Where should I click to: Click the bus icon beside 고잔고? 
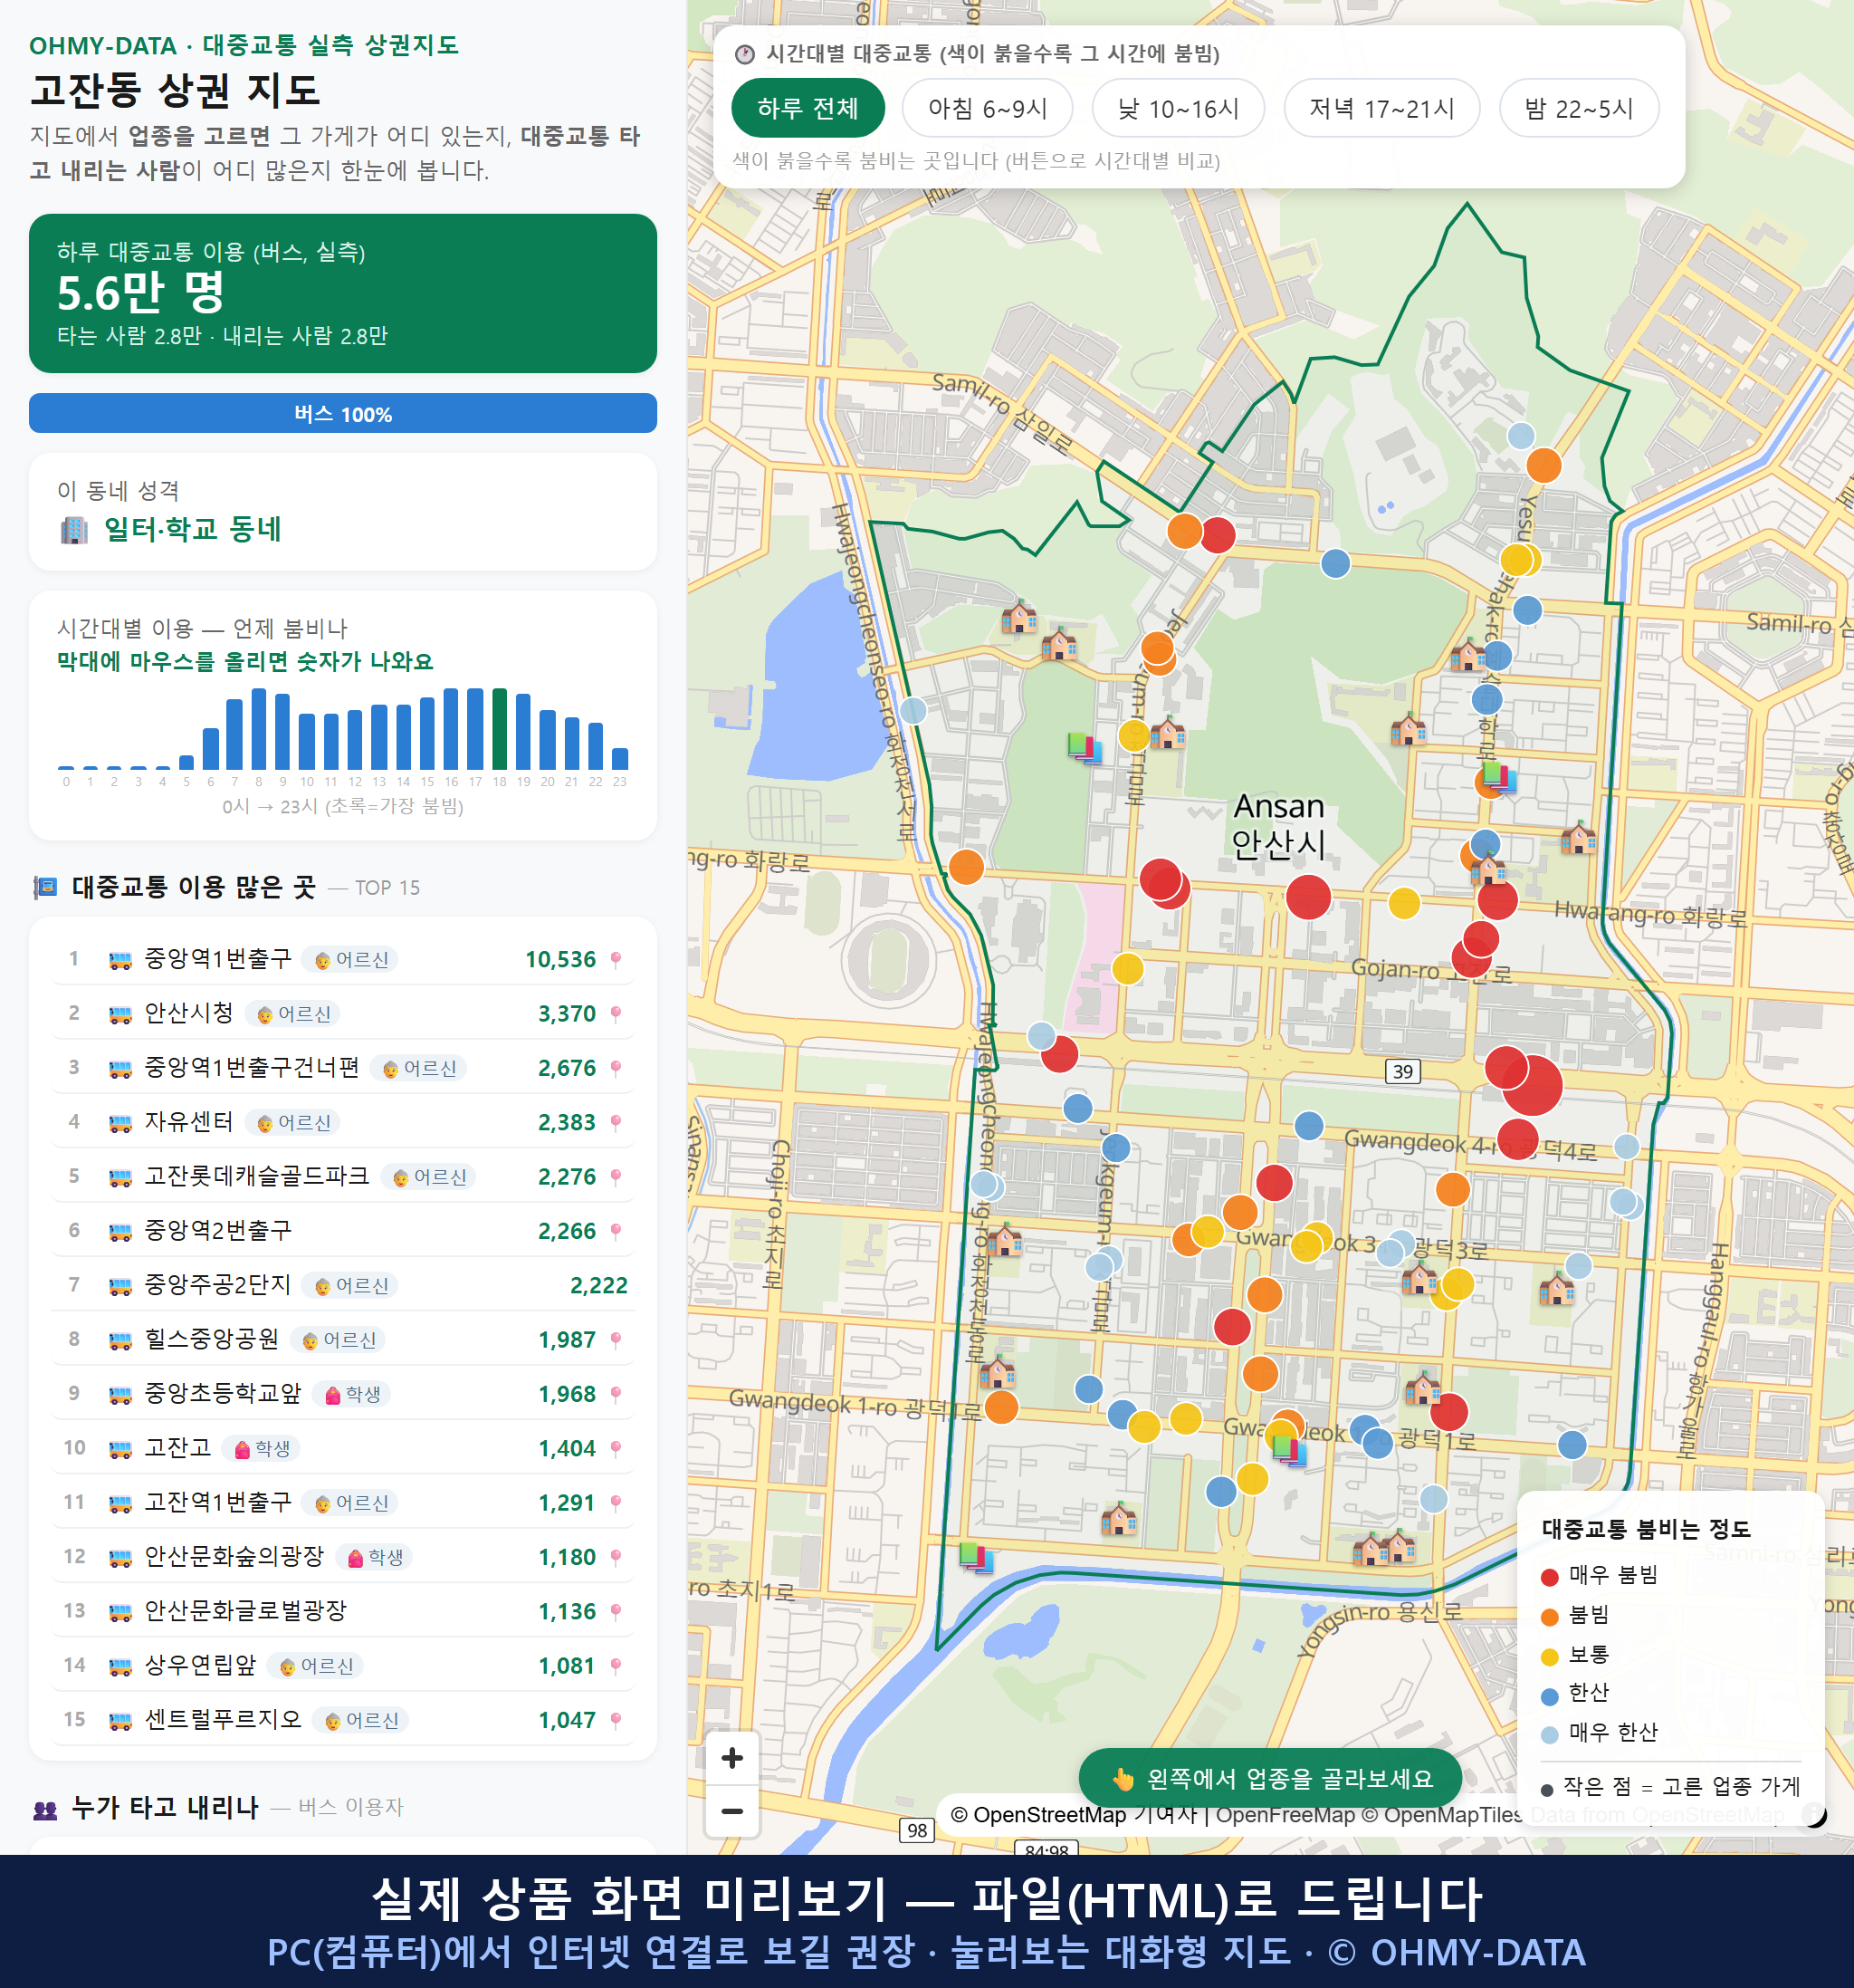tap(119, 1449)
